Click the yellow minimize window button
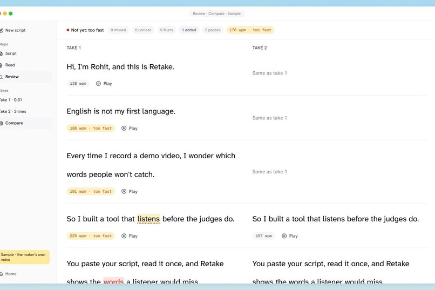435x290 pixels. click(x=5, y=14)
